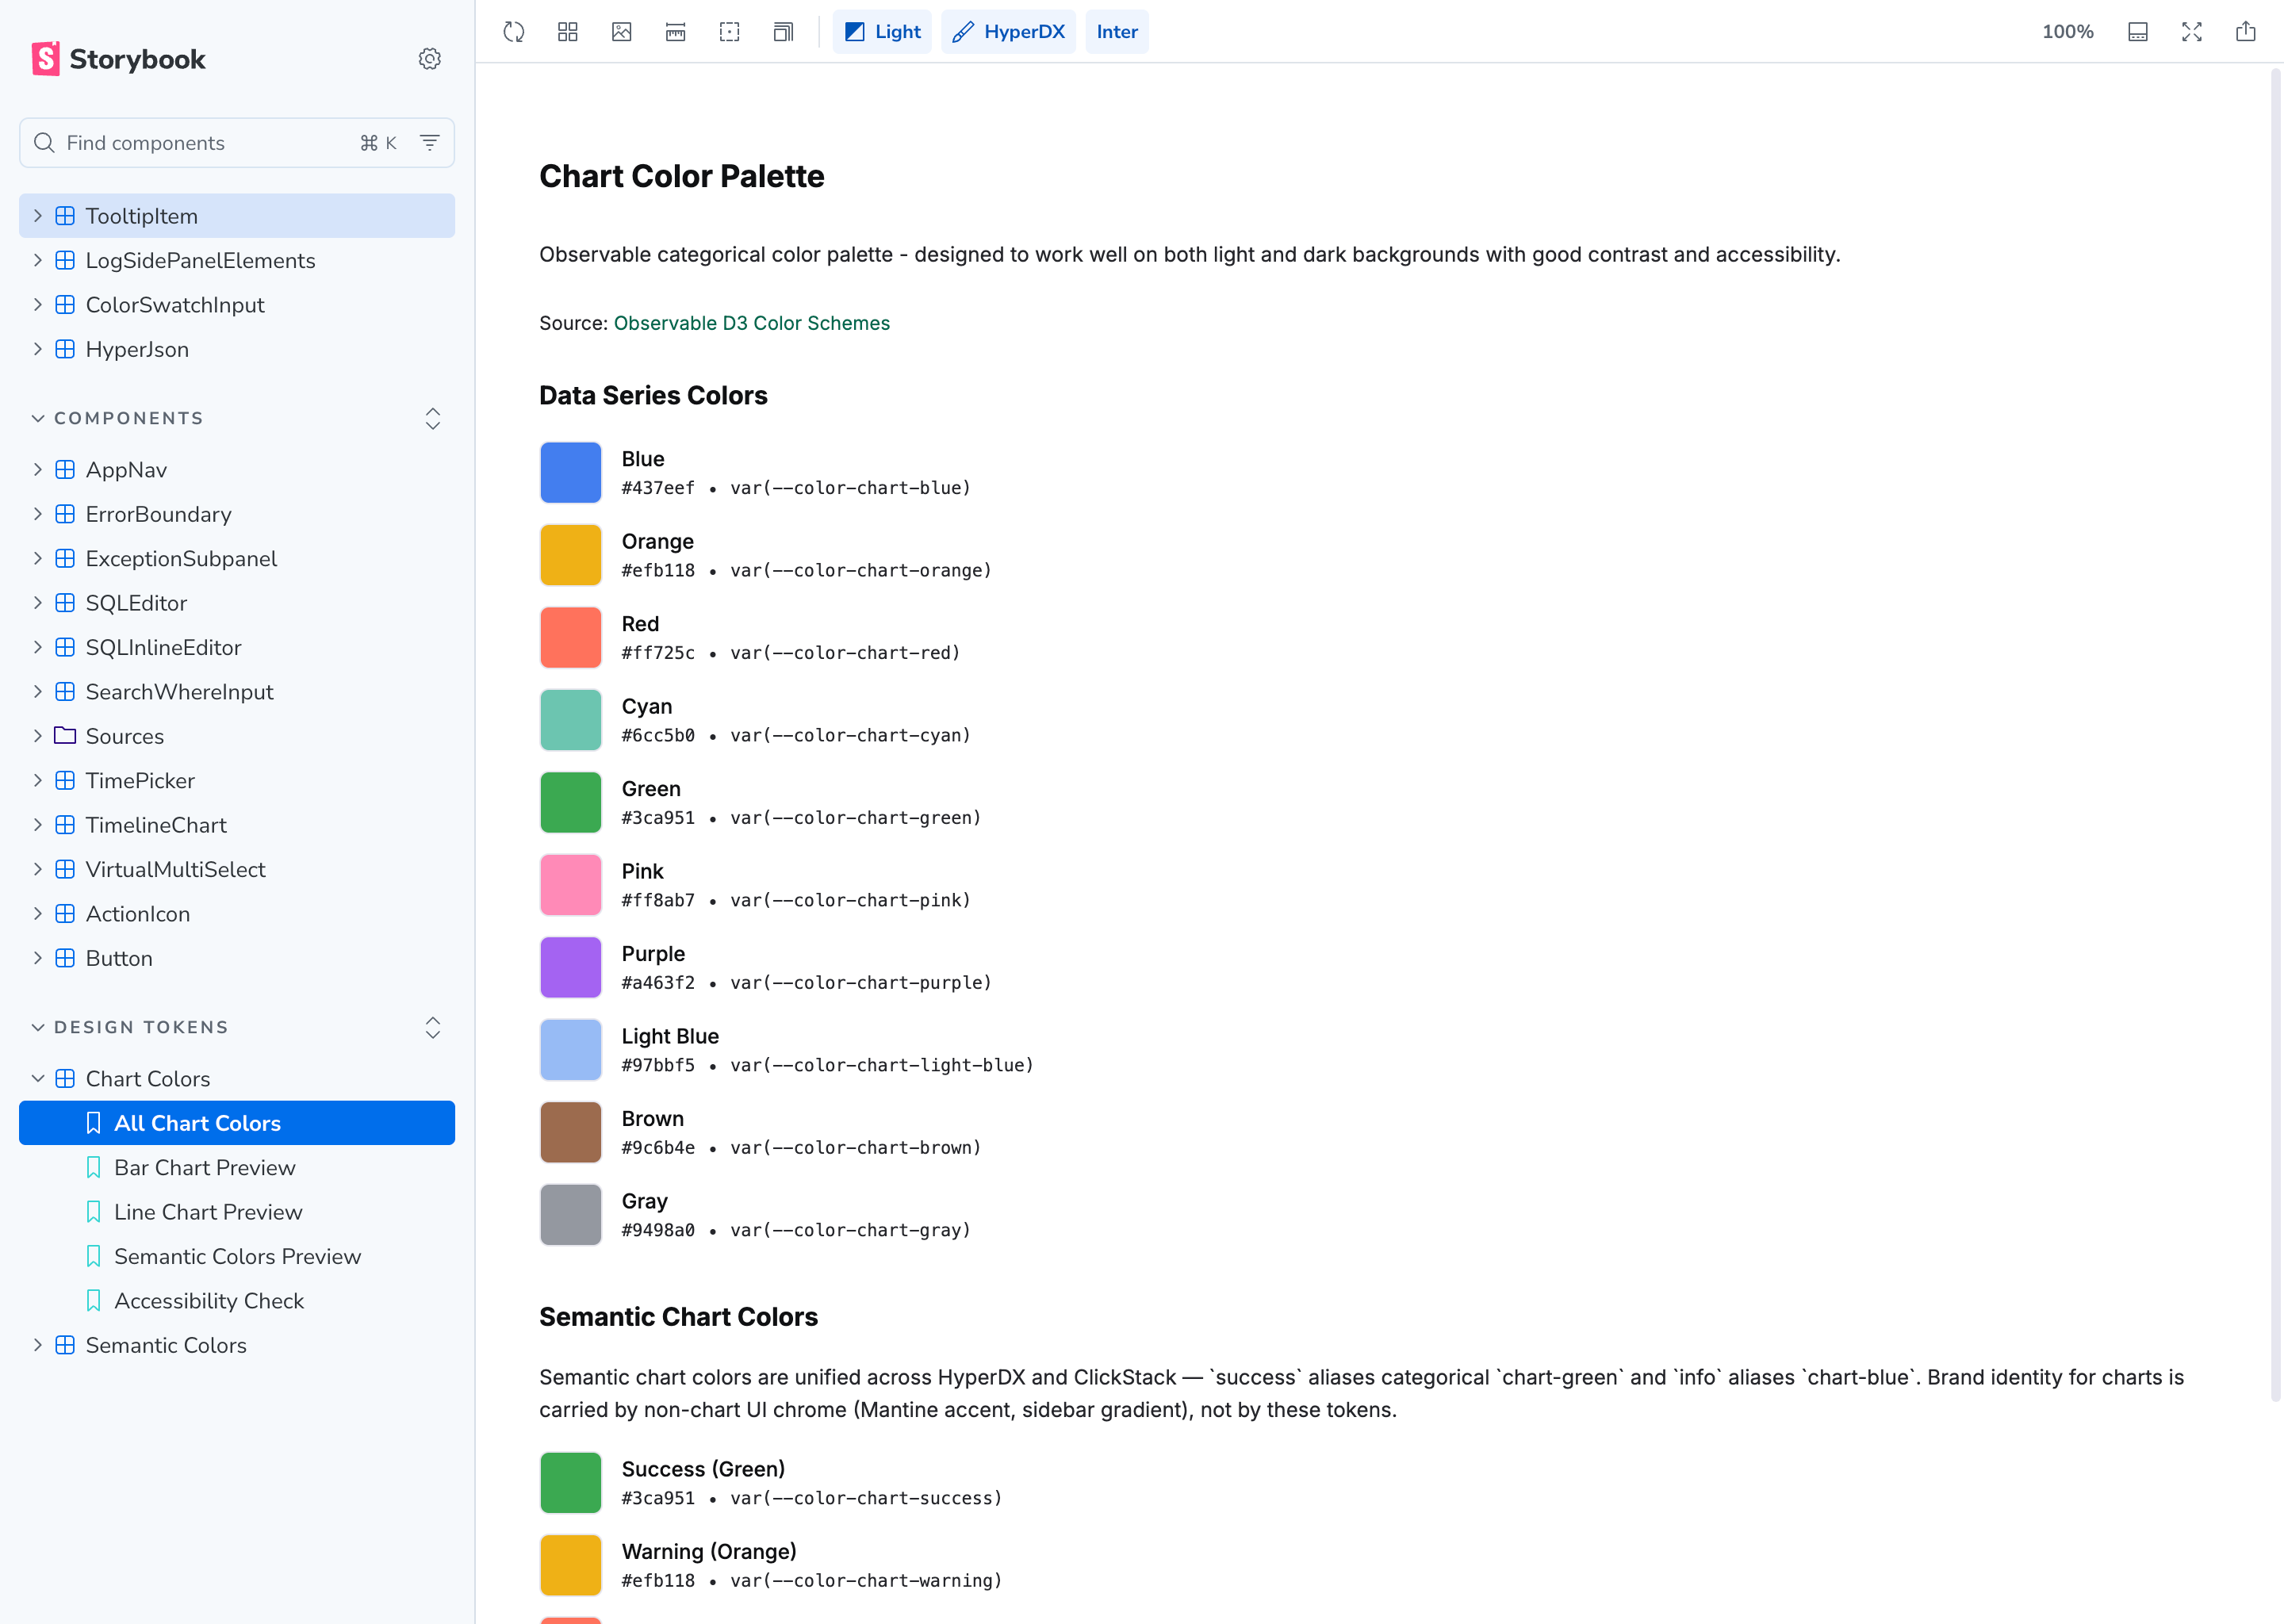Collapse the Chart Colors tree node
Image resolution: width=2284 pixels, height=1624 pixels.
coord(38,1079)
